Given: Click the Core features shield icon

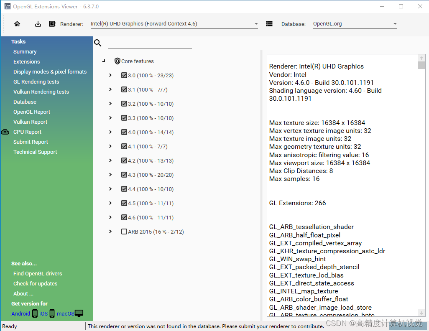Looking at the screenshot, I should click(x=117, y=61).
